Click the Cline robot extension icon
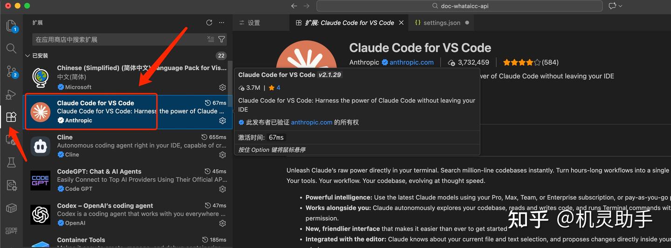Screen dimensions: 671x248 41,146
